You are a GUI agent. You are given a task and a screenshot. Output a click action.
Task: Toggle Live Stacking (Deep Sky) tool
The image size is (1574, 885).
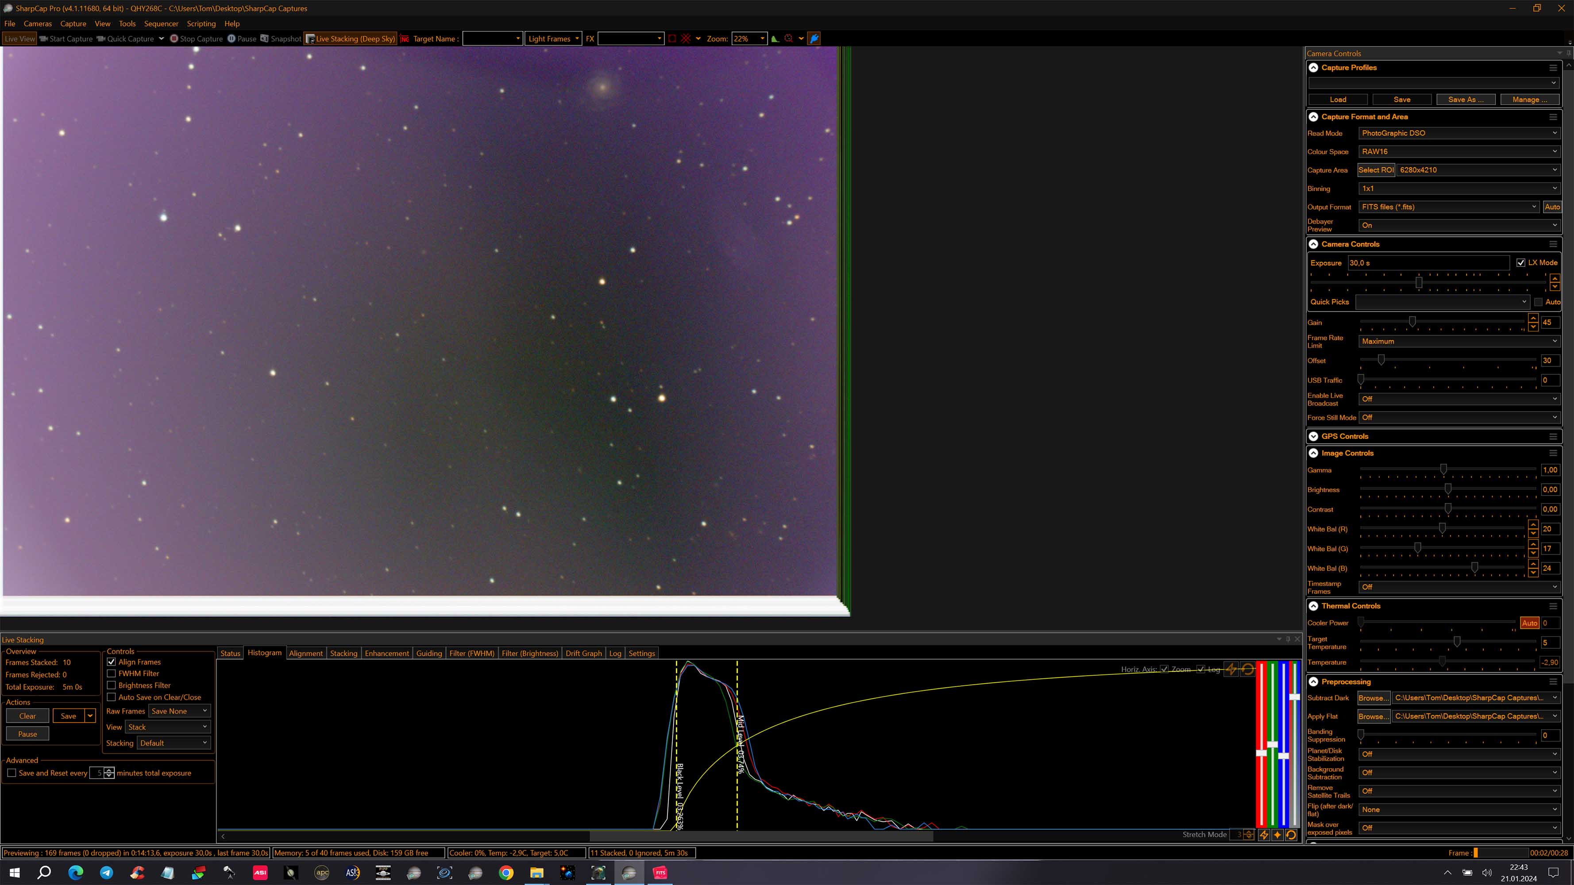350,38
